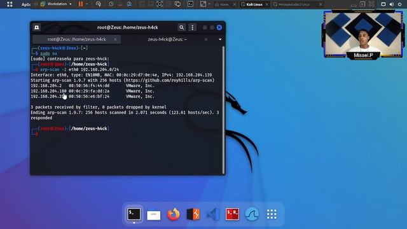
Task: Click the Interface: eth0 output line
Action: click(121, 75)
